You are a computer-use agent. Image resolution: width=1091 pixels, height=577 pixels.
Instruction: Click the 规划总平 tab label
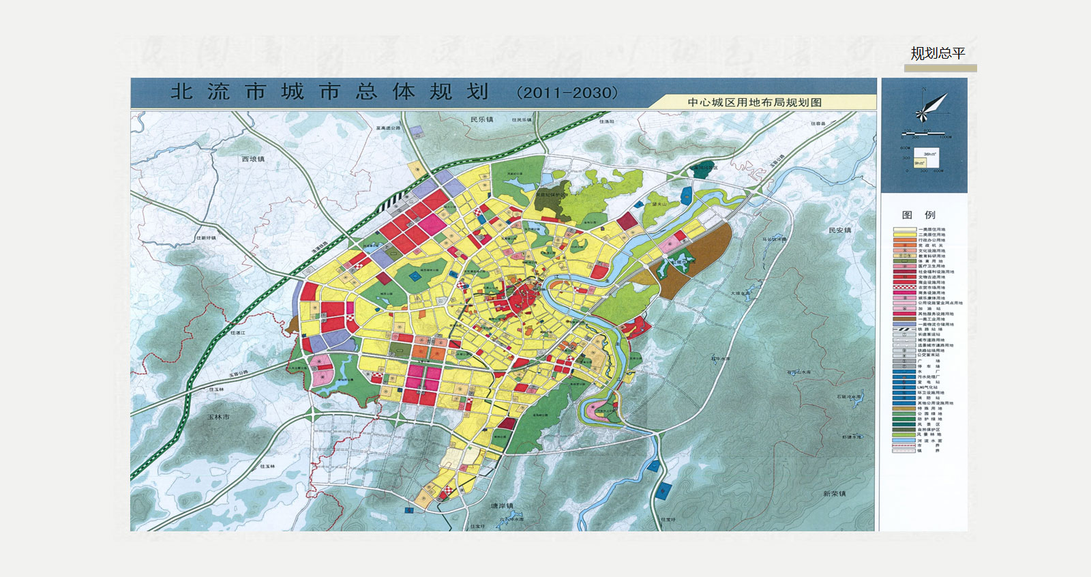(x=938, y=54)
